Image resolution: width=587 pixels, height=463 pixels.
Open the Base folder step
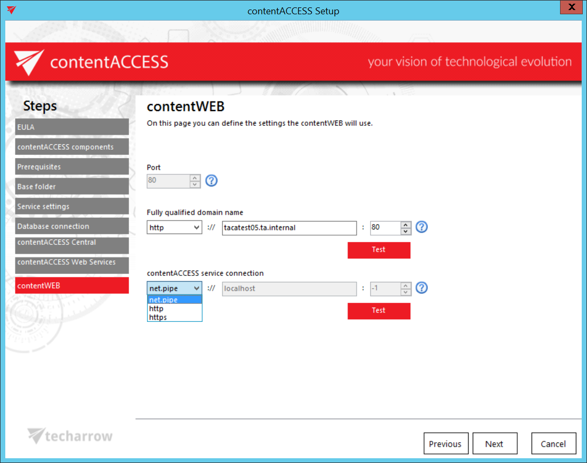point(72,187)
